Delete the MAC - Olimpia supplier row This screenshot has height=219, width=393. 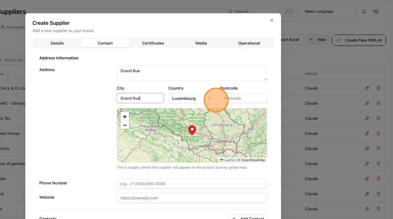point(379,103)
